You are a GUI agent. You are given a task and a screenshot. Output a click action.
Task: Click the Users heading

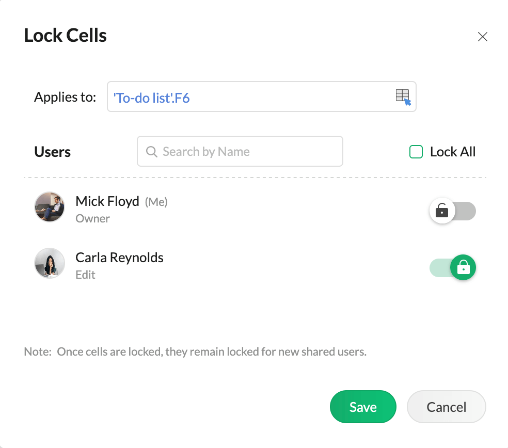[x=53, y=152]
